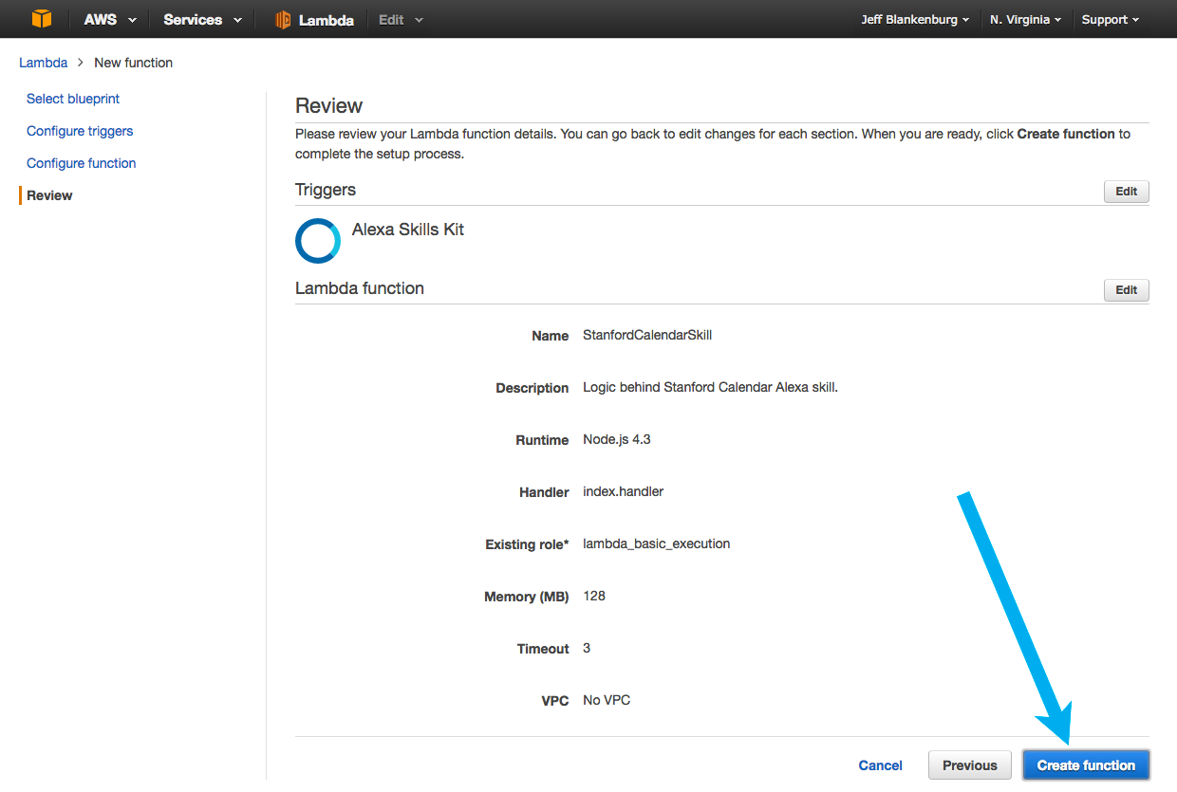Open the Services dropdown menu
This screenshot has width=1177, height=792.
[x=202, y=20]
